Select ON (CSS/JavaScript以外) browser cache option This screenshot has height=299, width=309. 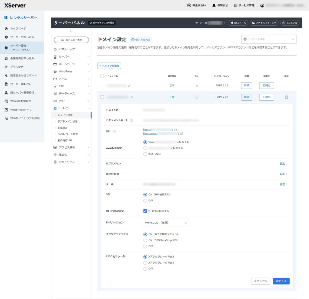pyautogui.click(x=145, y=240)
